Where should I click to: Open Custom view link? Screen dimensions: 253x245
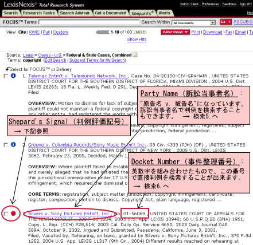[x=60, y=32]
